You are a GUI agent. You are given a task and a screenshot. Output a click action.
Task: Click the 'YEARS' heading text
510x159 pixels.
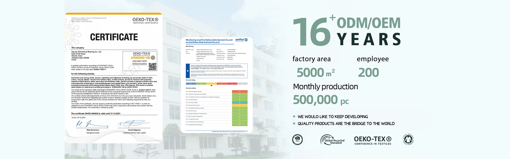369,39
